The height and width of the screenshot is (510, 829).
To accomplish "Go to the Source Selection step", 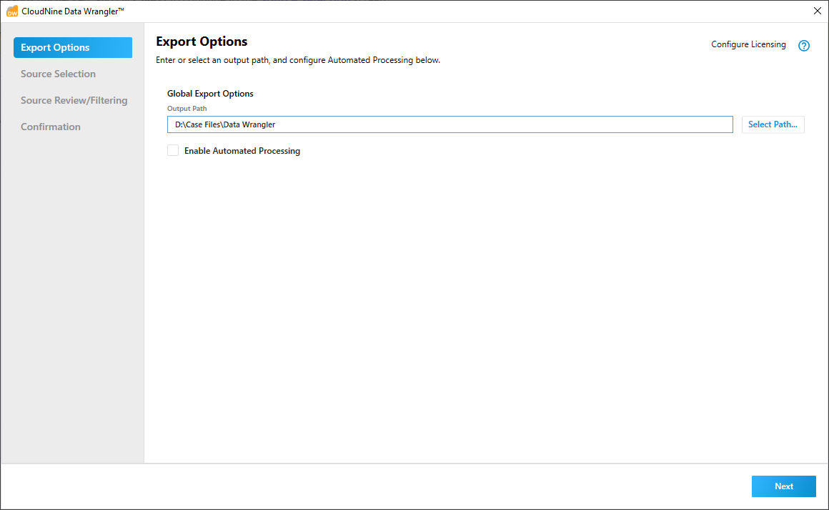I will point(58,74).
